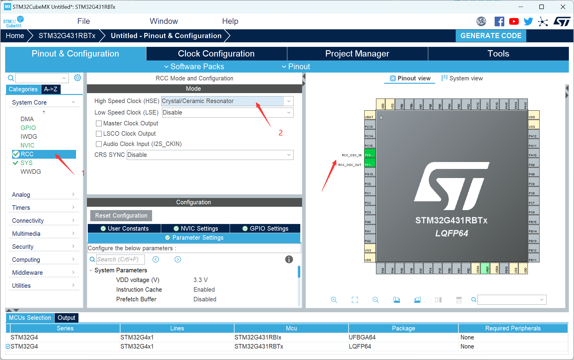574x360 pixels.
Task: Select NVIC in System Core list
Action: coord(27,145)
